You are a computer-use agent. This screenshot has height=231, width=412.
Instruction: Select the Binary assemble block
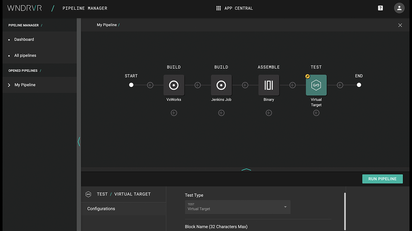pos(269,85)
